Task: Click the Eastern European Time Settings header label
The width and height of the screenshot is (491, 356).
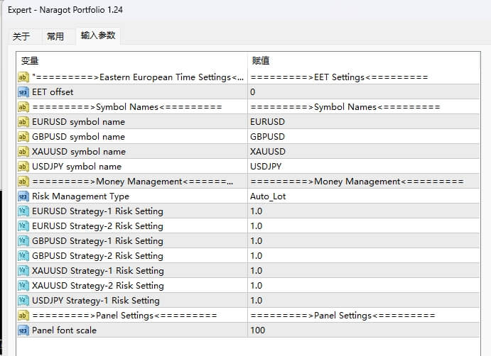Action: tap(138, 77)
